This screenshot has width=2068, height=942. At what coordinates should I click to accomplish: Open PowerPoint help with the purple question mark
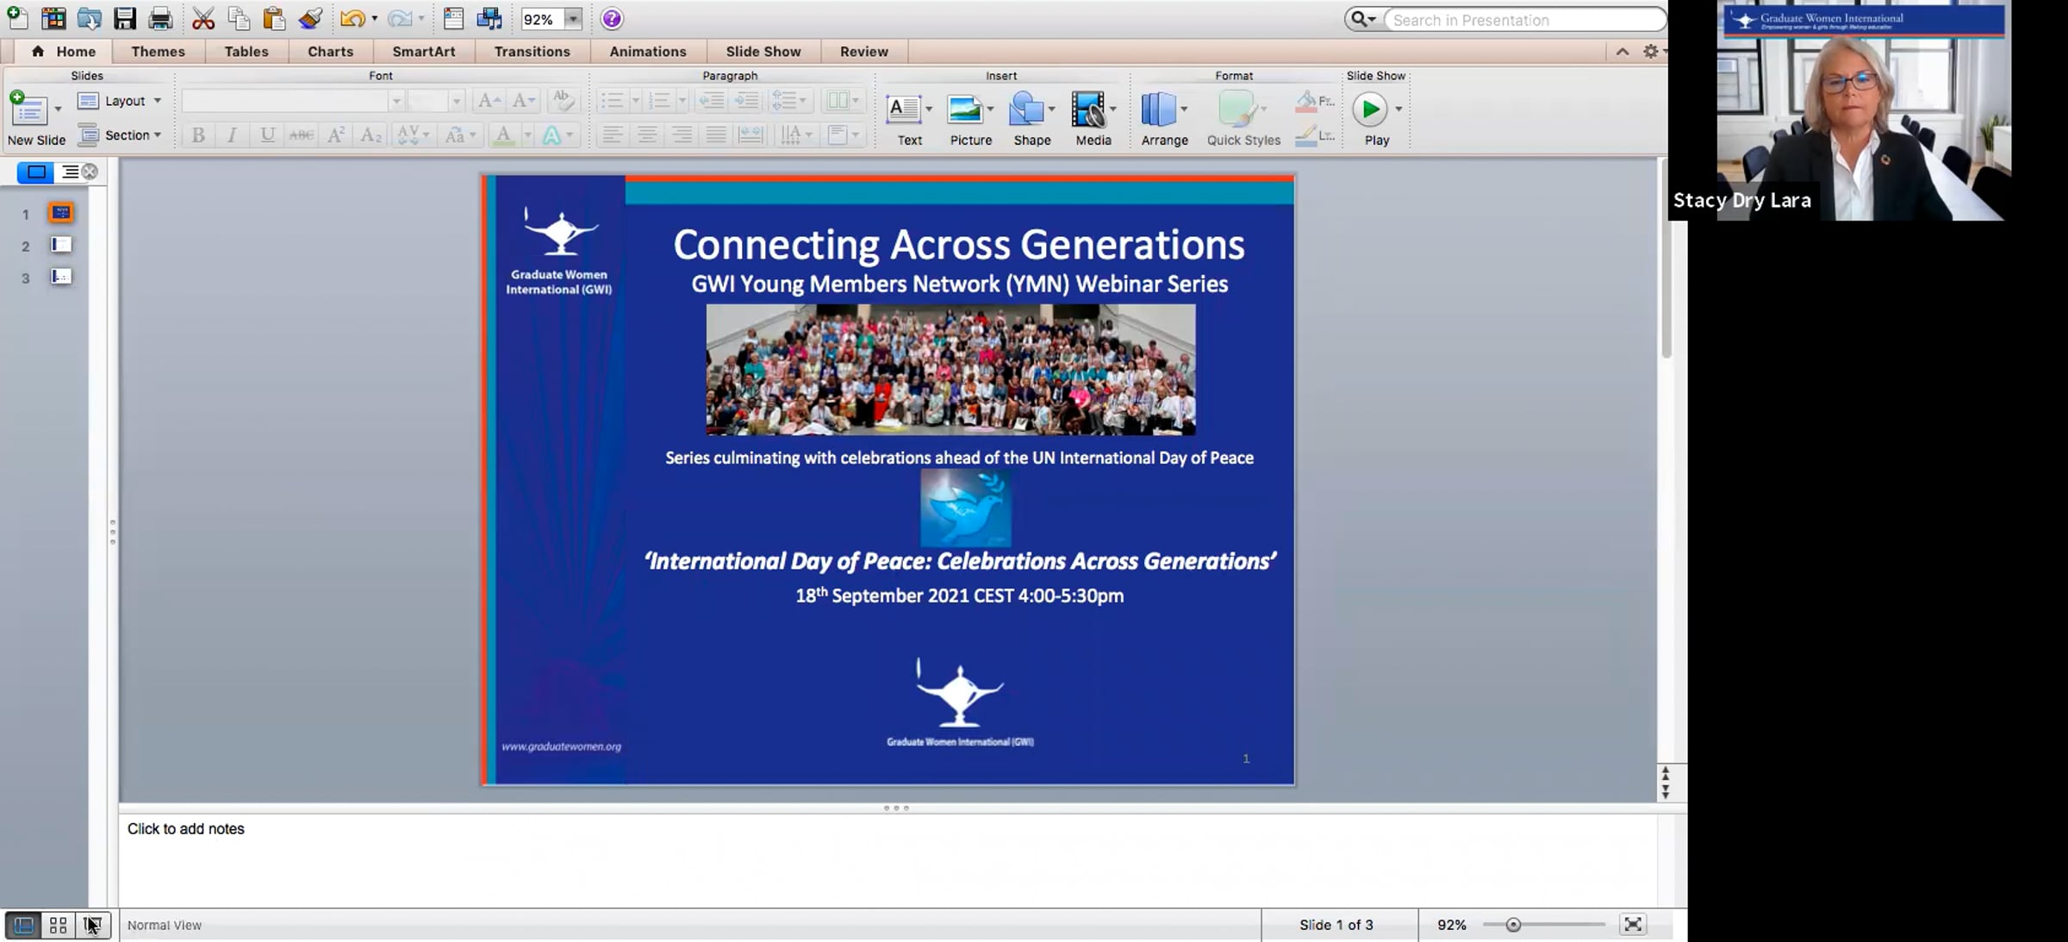(x=612, y=19)
